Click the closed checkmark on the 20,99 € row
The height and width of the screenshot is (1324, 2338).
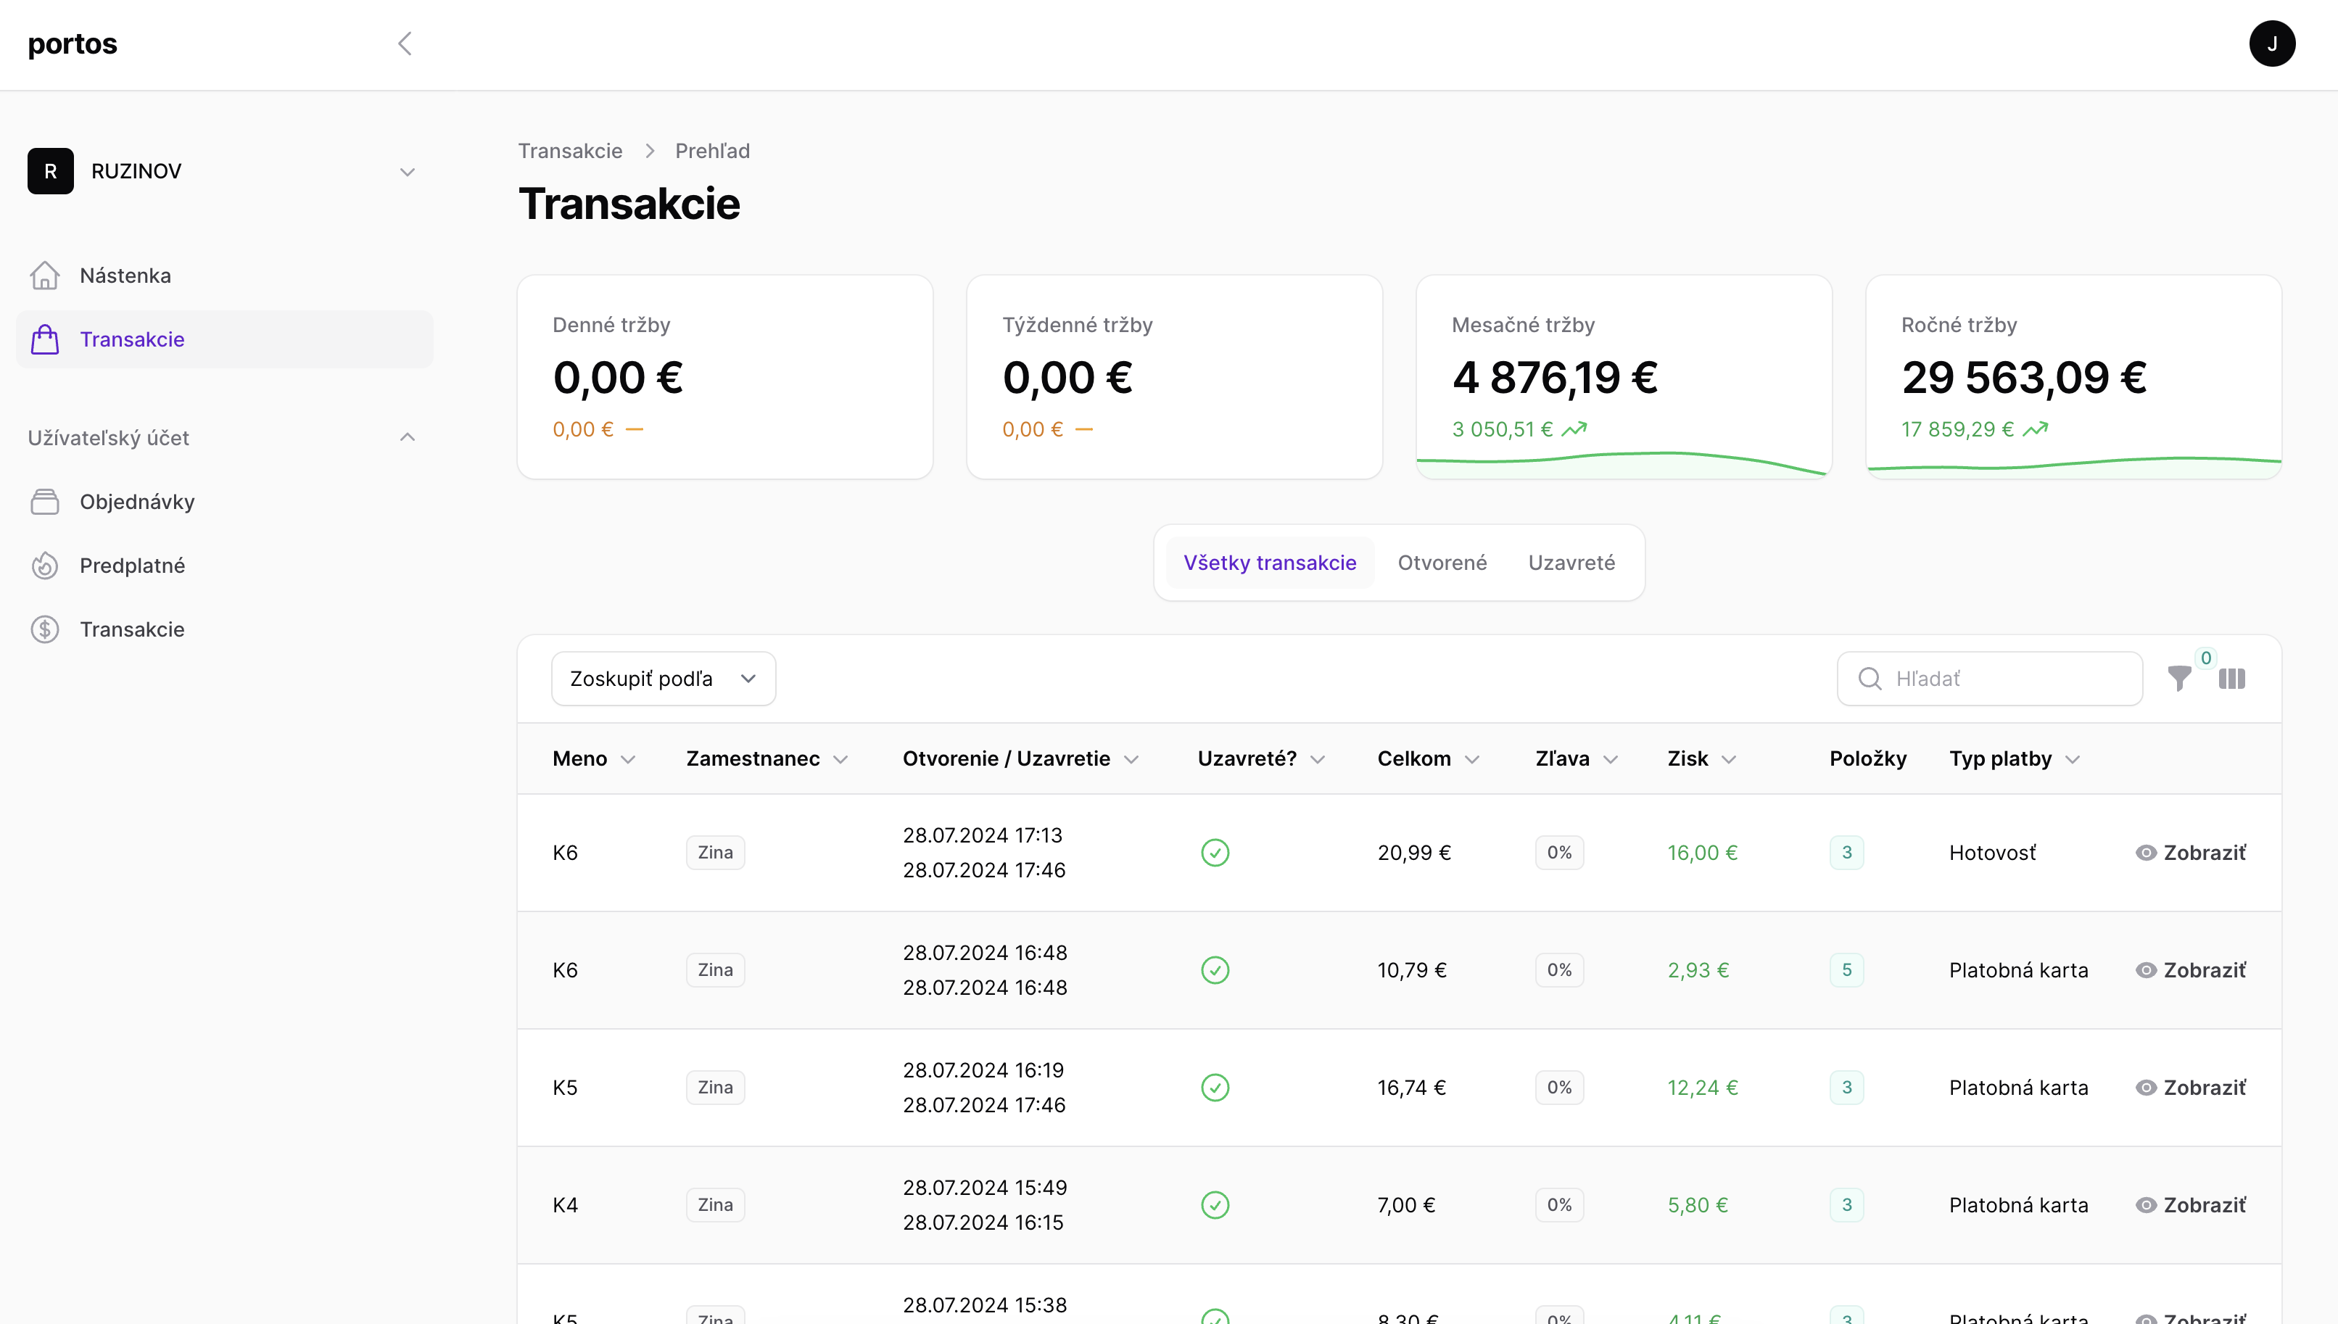tap(1215, 853)
